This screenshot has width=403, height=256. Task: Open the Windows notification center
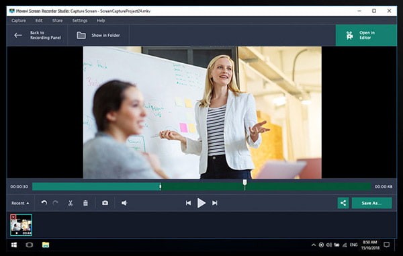pyautogui.click(x=387, y=245)
